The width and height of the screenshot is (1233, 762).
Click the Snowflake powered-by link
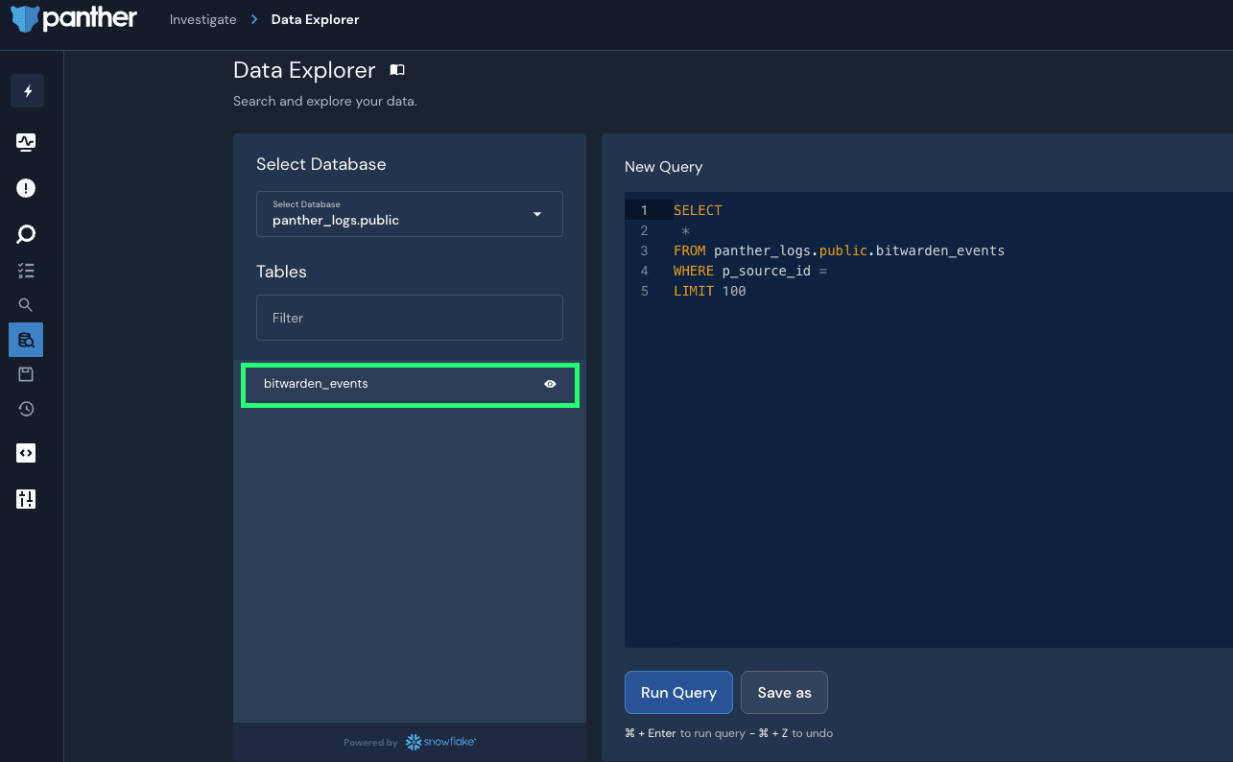[439, 741]
